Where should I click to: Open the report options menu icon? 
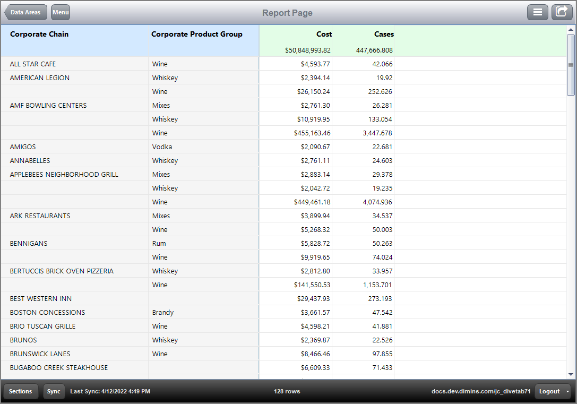(x=538, y=12)
